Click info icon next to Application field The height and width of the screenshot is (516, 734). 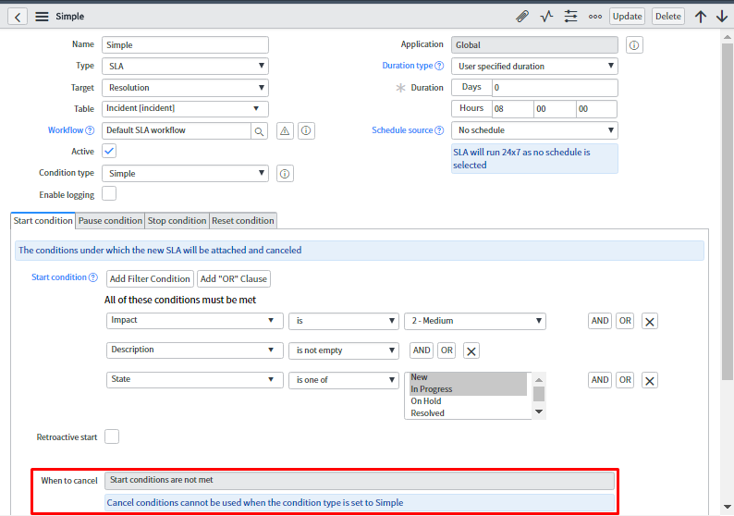tap(634, 45)
